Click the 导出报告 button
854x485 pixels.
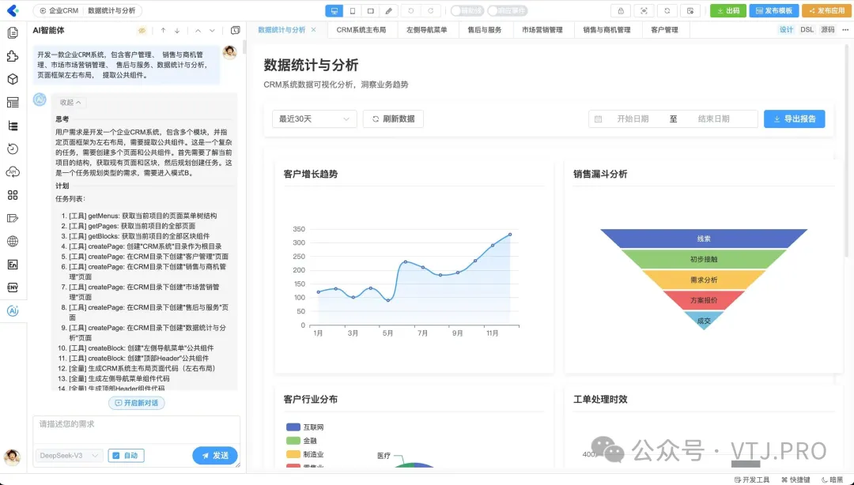(x=794, y=118)
